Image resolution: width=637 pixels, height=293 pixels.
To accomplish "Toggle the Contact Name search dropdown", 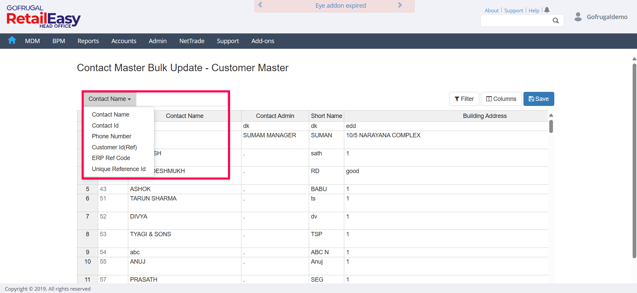I will tap(110, 99).
